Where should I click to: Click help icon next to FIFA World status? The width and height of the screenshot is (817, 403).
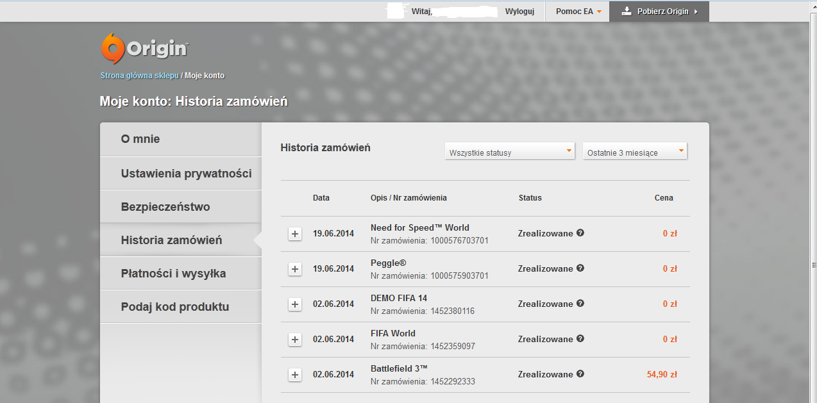coord(580,339)
